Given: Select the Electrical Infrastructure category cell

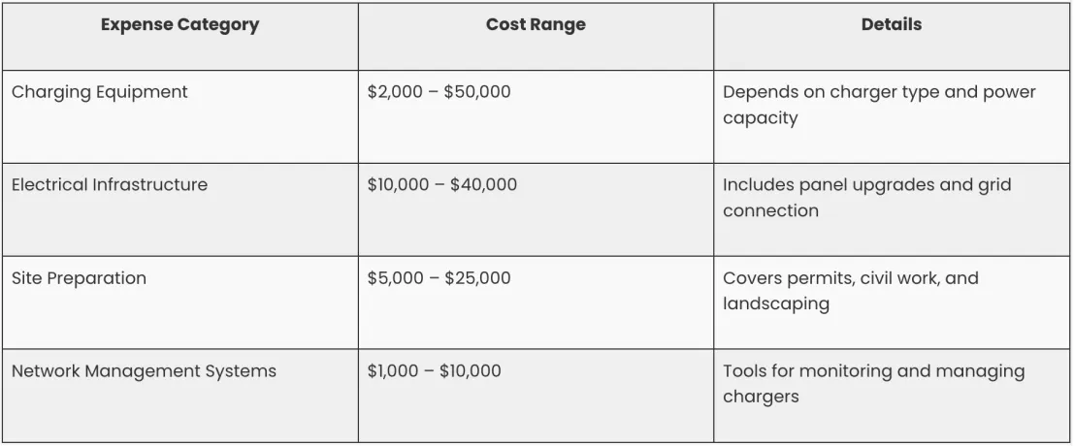Looking at the screenshot, I should coord(110,184).
